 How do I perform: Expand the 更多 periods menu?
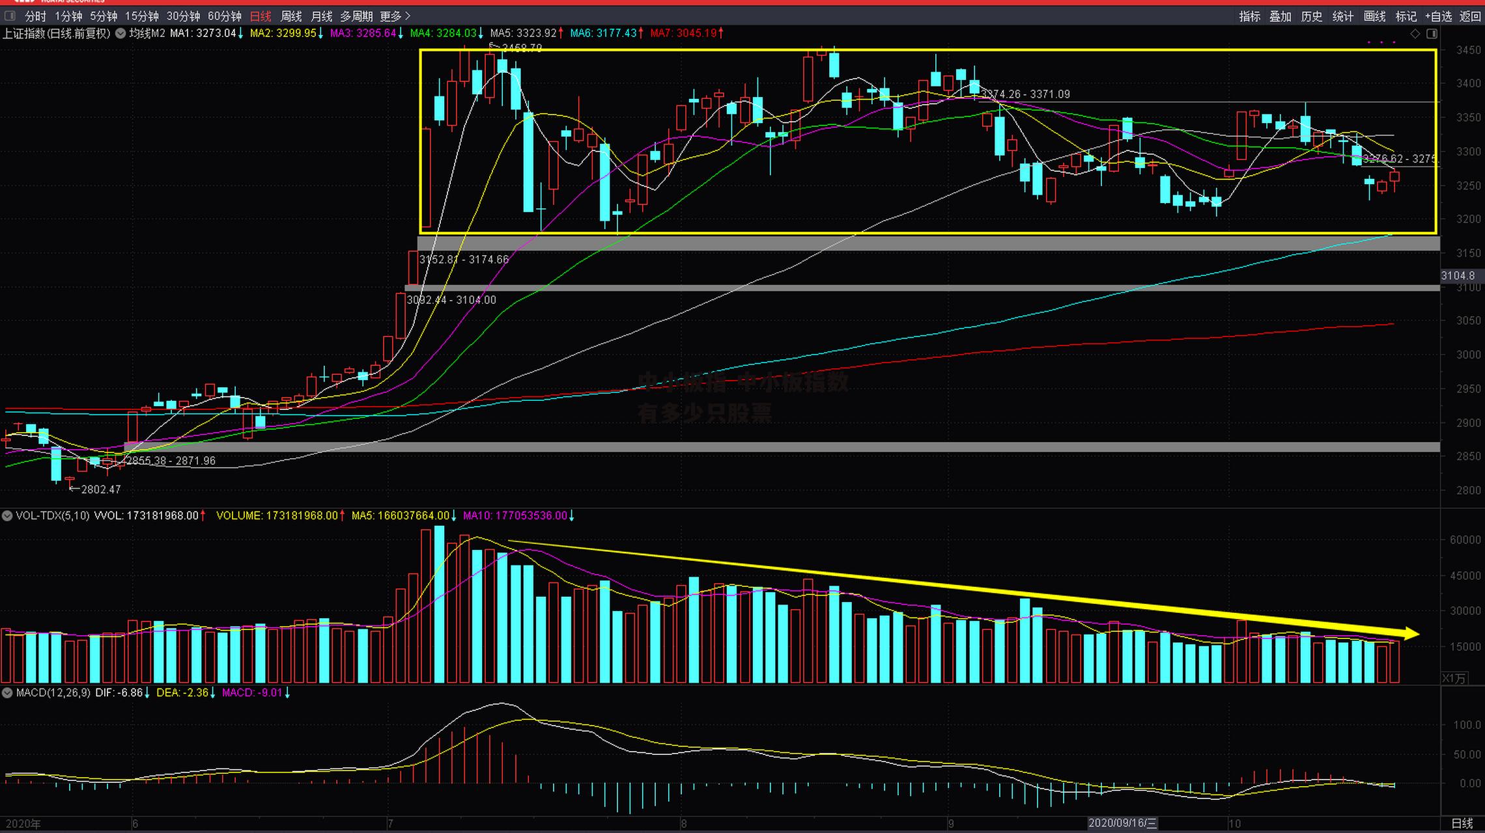click(x=395, y=16)
